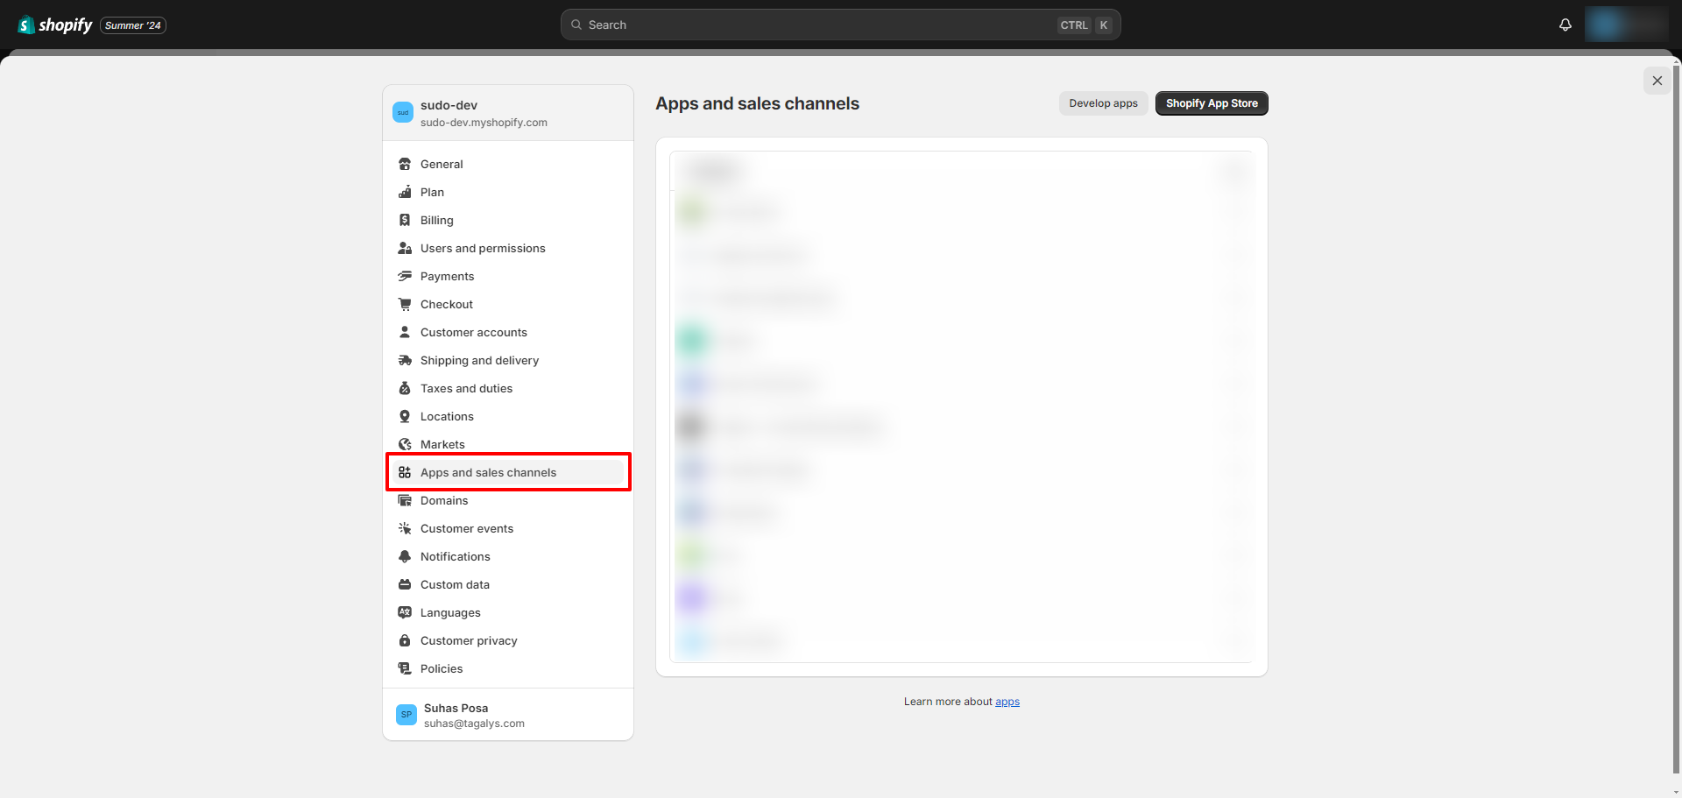The width and height of the screenshot is (1682, 798).
Task: Go to Taxes and duties
Action: pyautogui.click(x=508, y=388)
